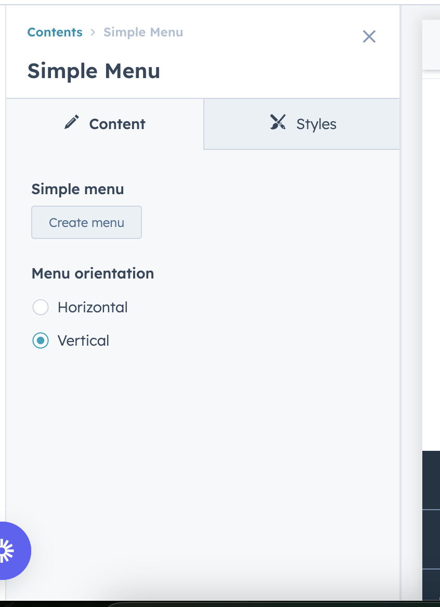Viewport: 440px width, 607px height.
Task: Click the Vertical orientation label text
Action: [x=83, y=340]
